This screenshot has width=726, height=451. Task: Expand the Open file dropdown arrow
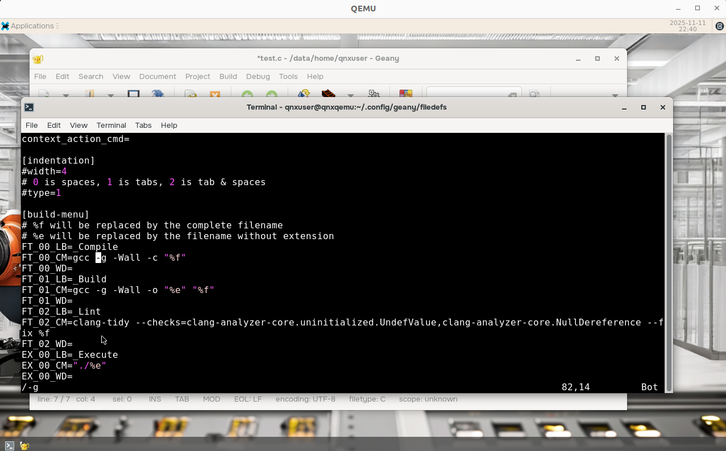[111, 95]
